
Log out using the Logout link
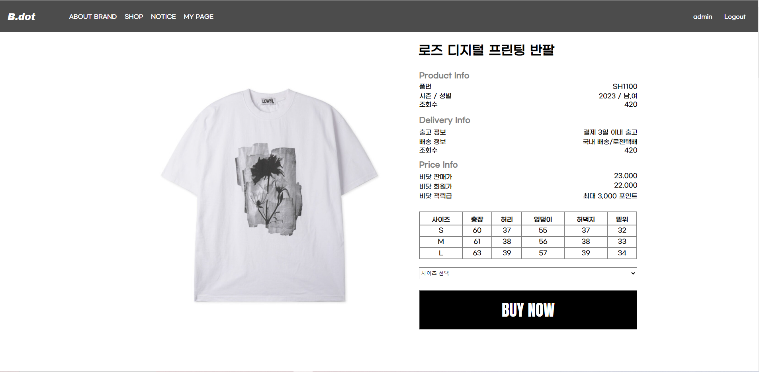click(735, 16)
